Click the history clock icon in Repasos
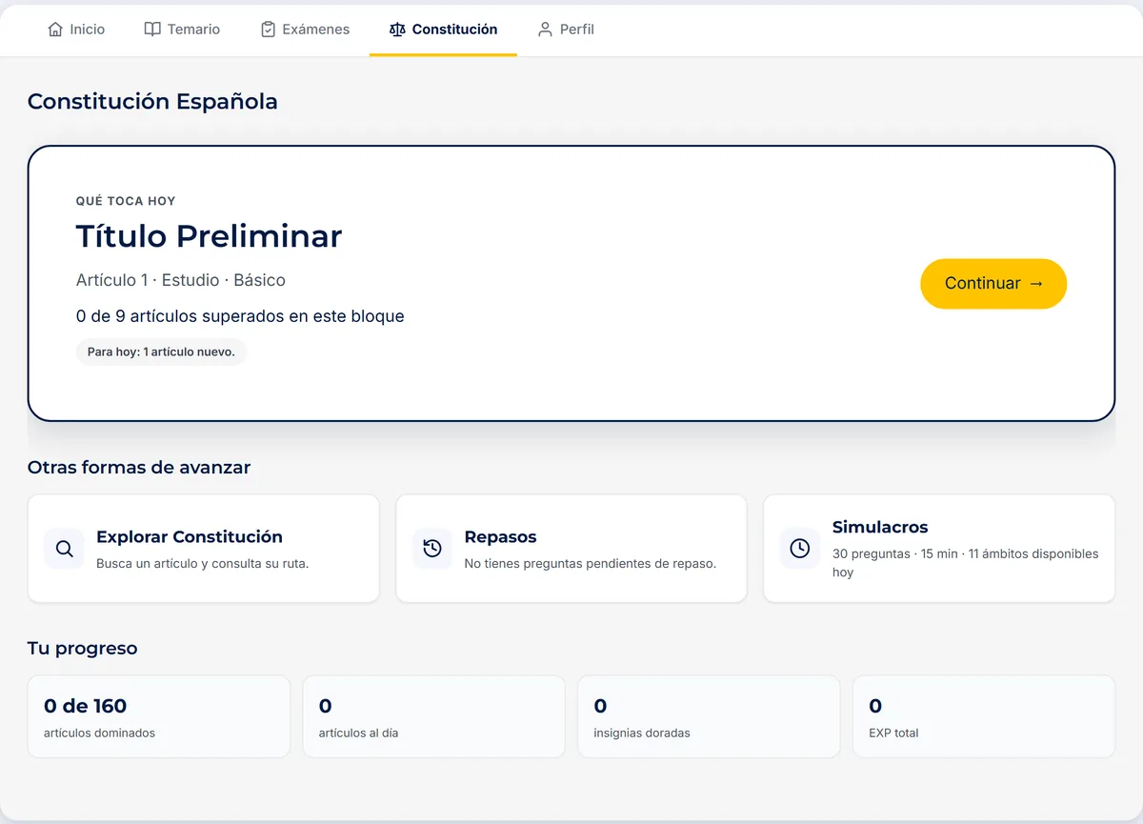This screenshot has height=824, width=1143. click(432, 549)
